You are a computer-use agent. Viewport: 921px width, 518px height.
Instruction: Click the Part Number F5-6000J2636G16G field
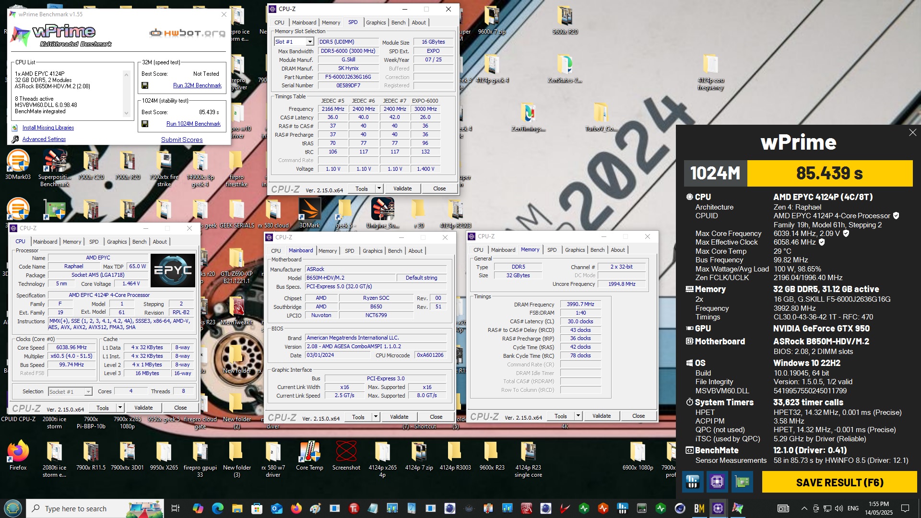click(348, 77)
